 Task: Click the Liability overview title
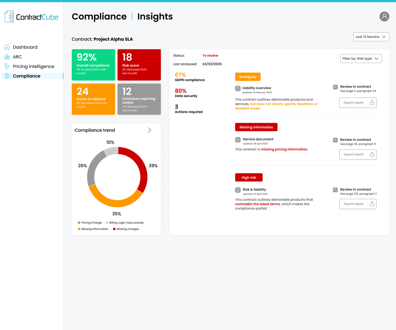point(257,88)
